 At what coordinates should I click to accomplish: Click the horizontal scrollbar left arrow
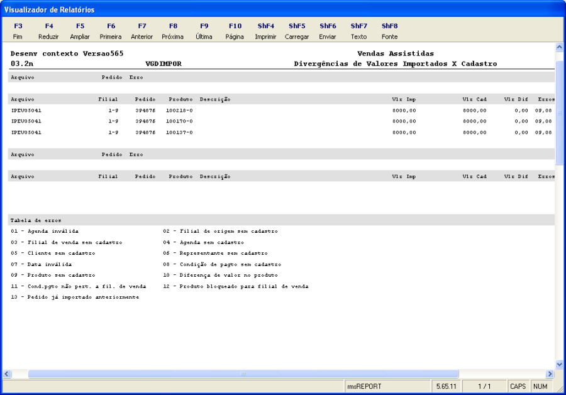(7, 374)
